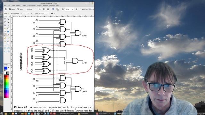
Task: Click the swap colors arrow icon
Action: (x=8, y=67)
